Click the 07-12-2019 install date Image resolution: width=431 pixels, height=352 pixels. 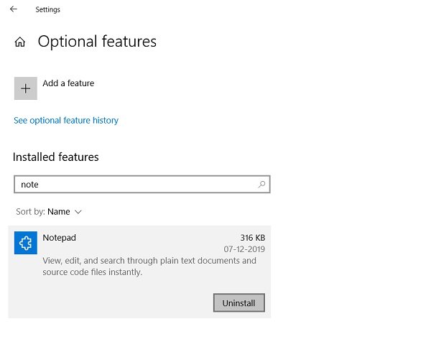[x=244, y=249]
